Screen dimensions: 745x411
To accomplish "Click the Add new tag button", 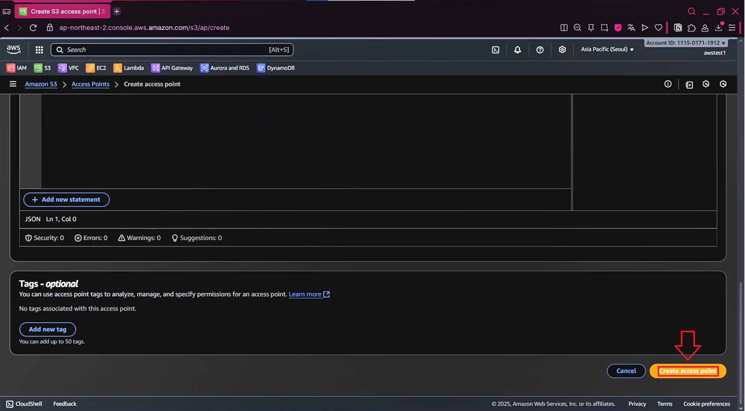I will (x=47, y=329).
